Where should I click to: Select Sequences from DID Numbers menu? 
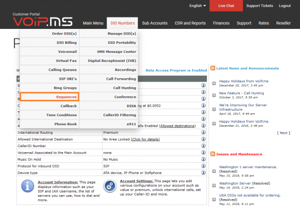pyautogui.click(x=49, y=97)
